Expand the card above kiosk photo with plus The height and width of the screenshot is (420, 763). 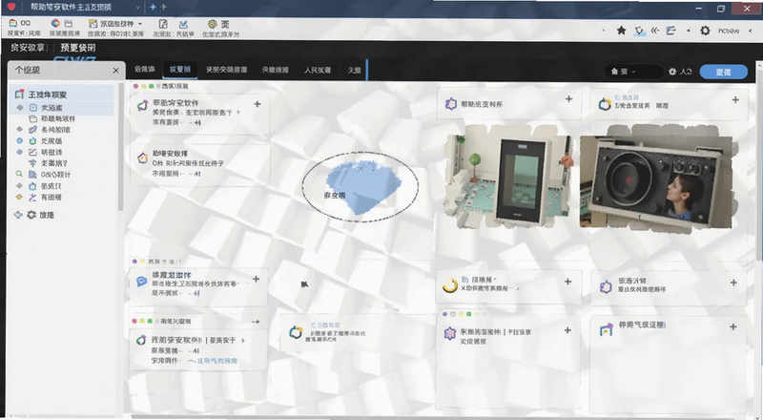pyautogui.click(x=568, y=99)
